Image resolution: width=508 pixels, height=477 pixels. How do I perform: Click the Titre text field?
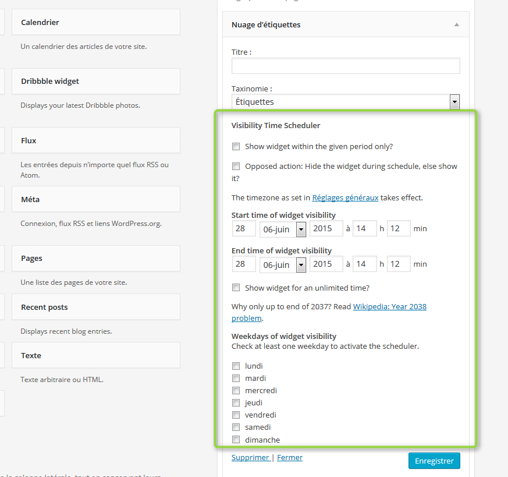tap(346, 66)
